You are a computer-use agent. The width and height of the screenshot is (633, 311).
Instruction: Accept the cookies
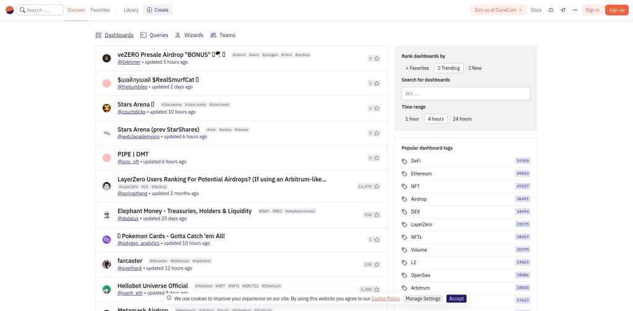coord(456,299)
